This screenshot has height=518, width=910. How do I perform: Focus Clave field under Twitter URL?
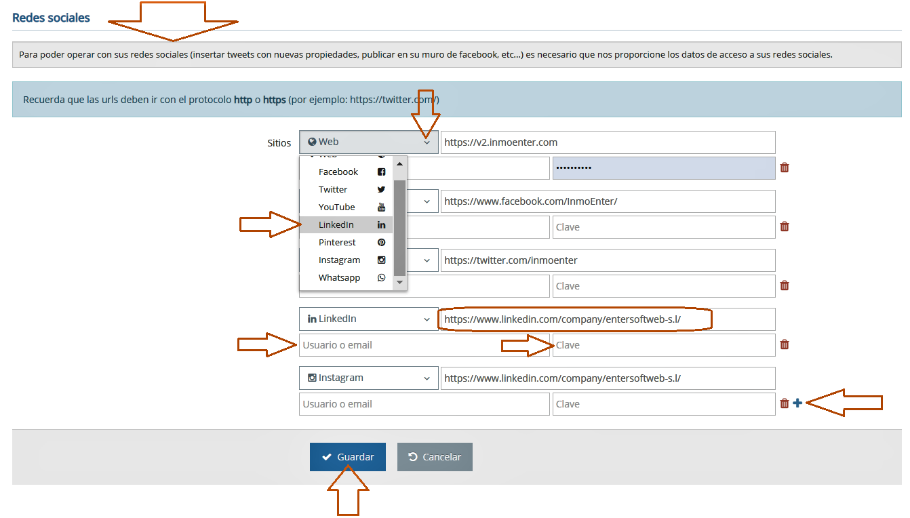(664, 286)
